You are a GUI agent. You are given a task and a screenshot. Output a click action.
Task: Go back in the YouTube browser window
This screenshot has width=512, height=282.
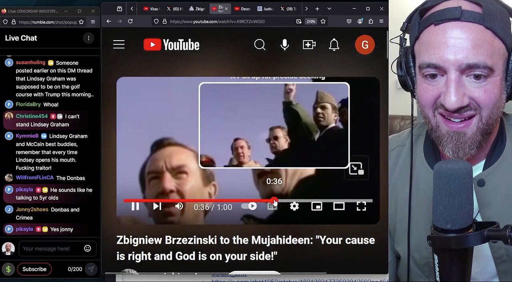pyautogui.click(x=109, y=22)
